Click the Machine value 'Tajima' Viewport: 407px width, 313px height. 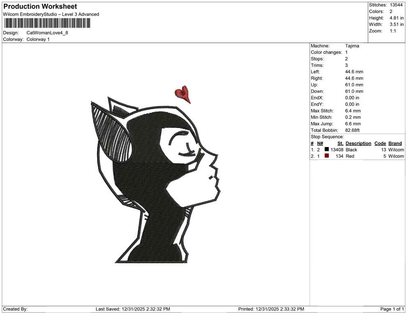(x=352, y=46)
